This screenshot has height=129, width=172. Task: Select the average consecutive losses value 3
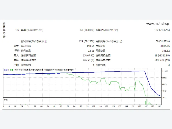169,65
